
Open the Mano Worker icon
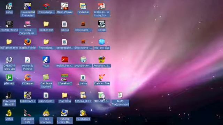point(65,7)
